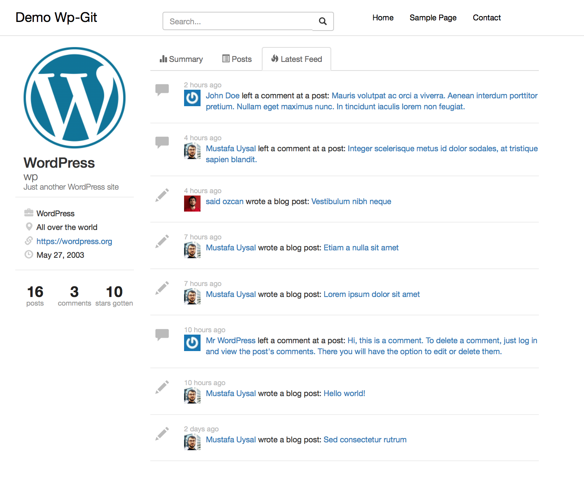Open the Sample Page from the top menu

click(x=433, y=18)
